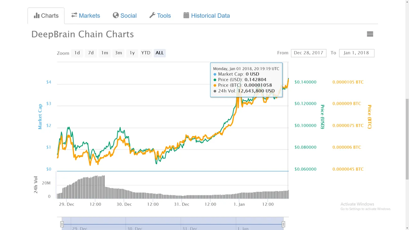Viewport: 409px width, 230px height.
Task: Switch to the Markets tab
Action: pos(85,16)
